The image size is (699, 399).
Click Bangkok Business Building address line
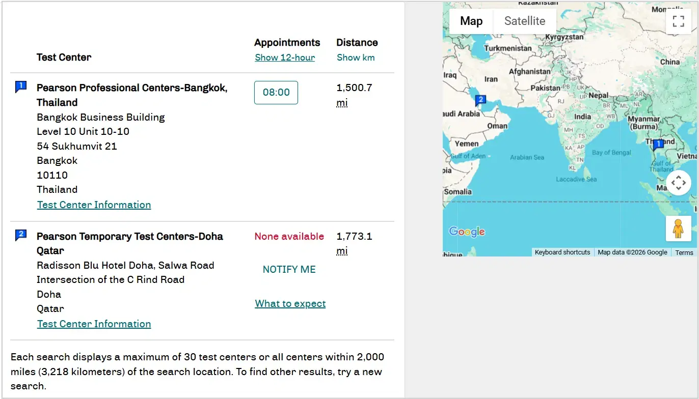pos(101,117)
